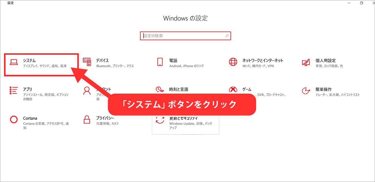Open the Update and Security refresh icon
Viewport: 375px width, 182px height.
click(160, 120)
